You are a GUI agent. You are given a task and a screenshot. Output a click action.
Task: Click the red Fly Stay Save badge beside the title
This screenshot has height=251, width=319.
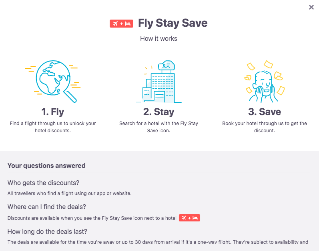(121, 24)
